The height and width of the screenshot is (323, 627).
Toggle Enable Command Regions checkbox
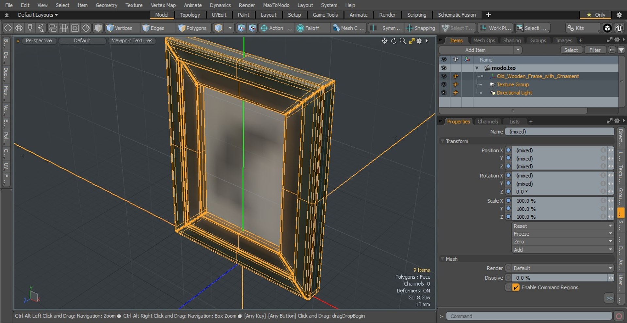516,287
